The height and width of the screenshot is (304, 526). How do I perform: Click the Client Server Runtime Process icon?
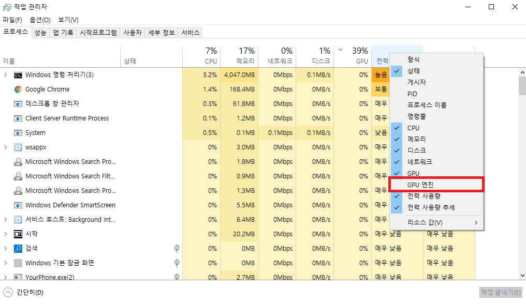click(18, 118)
